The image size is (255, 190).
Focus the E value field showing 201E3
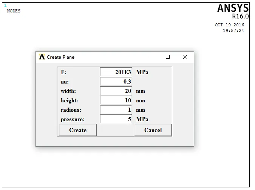click(x=116, y=72)
